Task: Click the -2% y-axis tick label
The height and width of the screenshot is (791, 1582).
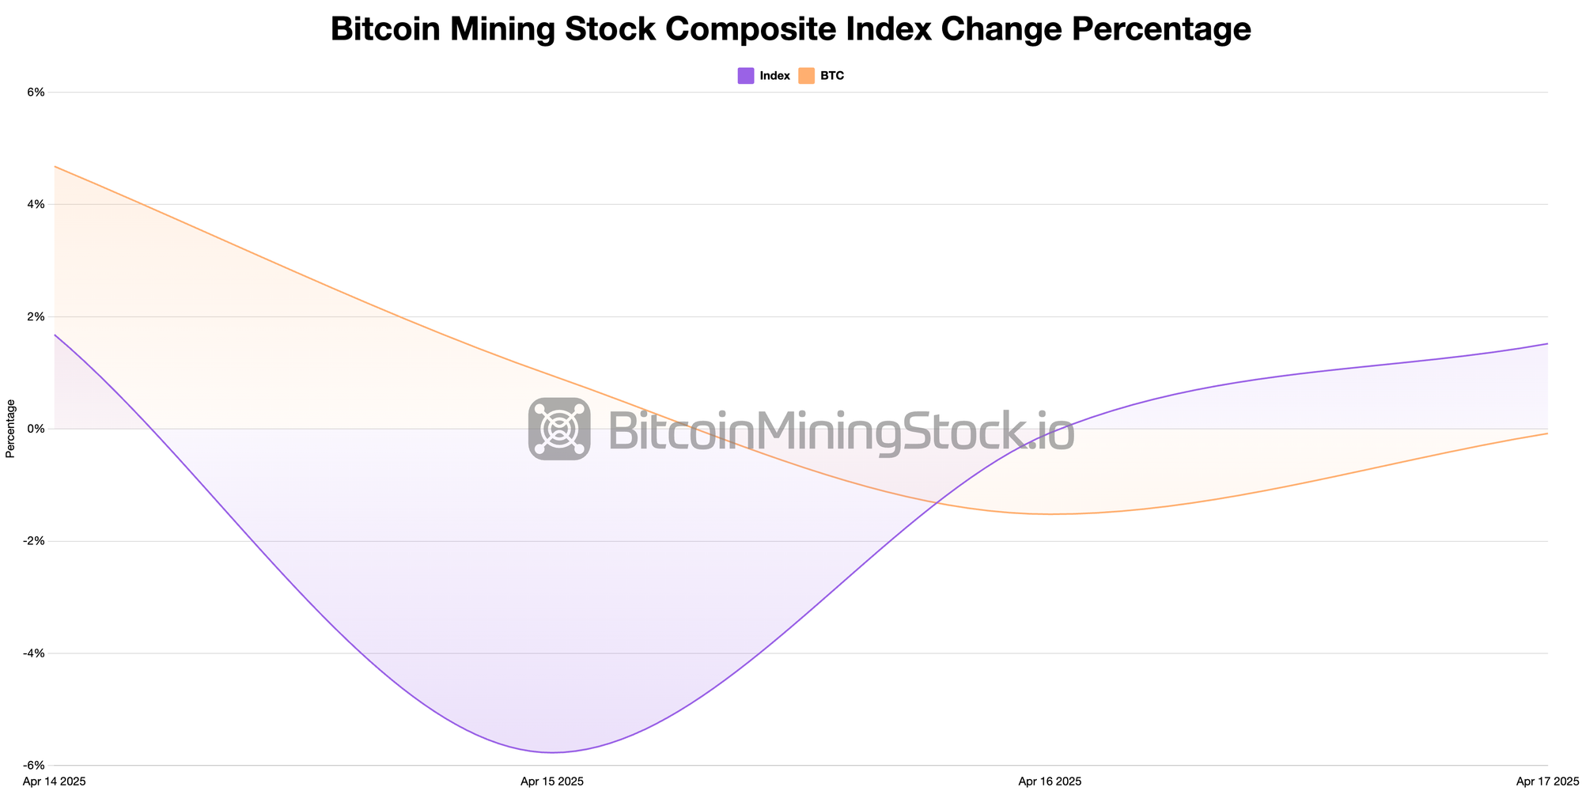Action: click(x=35, y=541)
